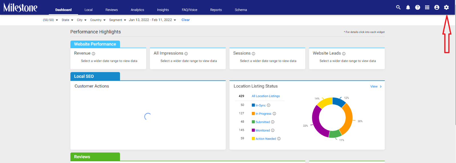Select the Dashboard tab

(x=63, y=10)
